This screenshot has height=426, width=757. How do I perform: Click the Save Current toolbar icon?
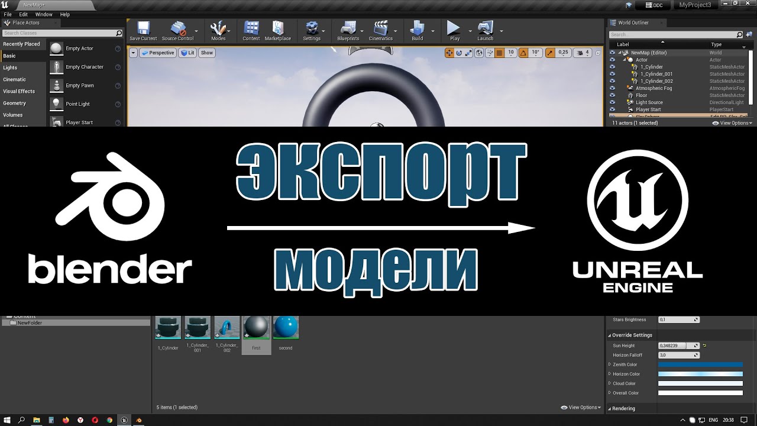pos(143,31)
